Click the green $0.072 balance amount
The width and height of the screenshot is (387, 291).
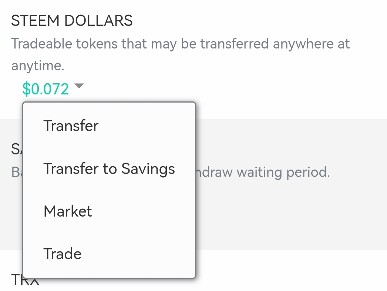coord(46,89)
